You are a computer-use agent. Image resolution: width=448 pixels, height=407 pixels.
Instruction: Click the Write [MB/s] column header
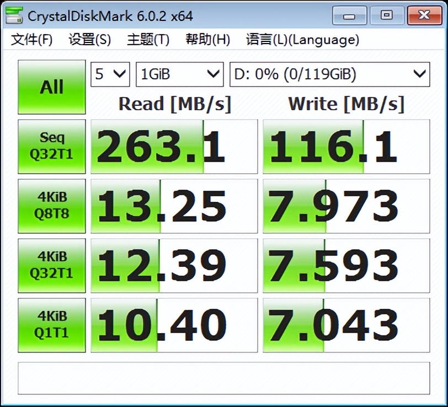coord(346,103)
